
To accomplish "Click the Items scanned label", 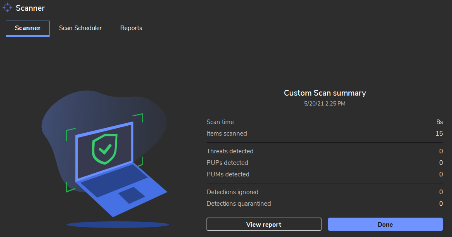I will tap(226, 134).
